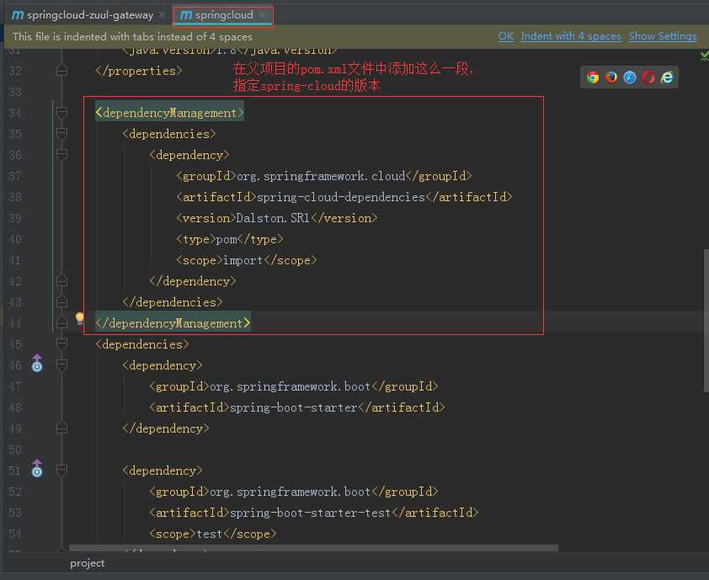Open in Opera browser icon
Viewport: 709px width, 580px height.
tap(648, 77)
